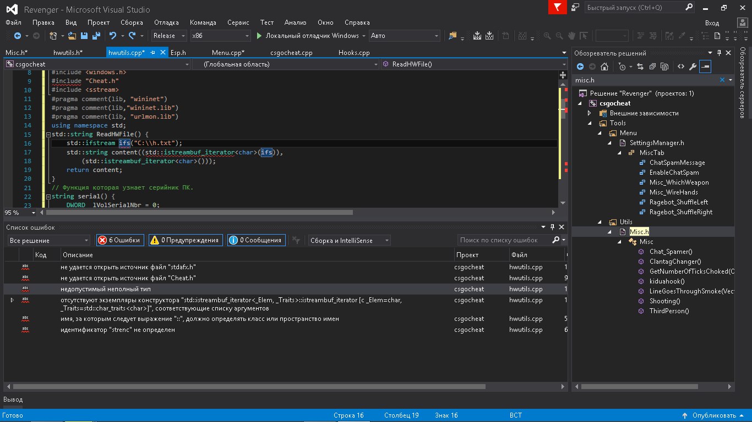Open the Отладка menu
This screenshot has width=752, height=422.
click(166, 23)
